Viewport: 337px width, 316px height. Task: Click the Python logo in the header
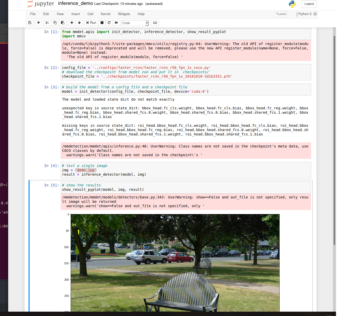(292, 4)
